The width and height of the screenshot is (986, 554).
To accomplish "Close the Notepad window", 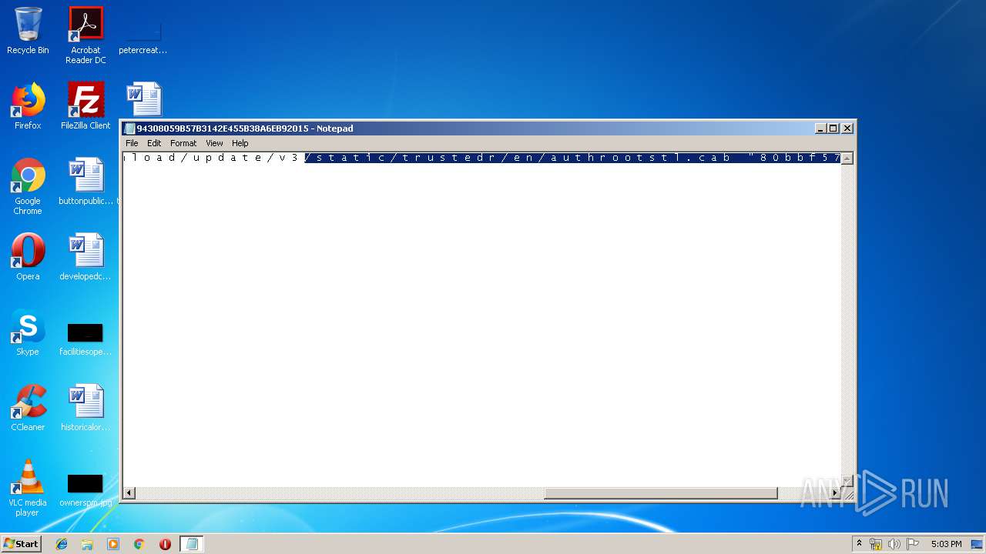I will [x=847, y=128].
